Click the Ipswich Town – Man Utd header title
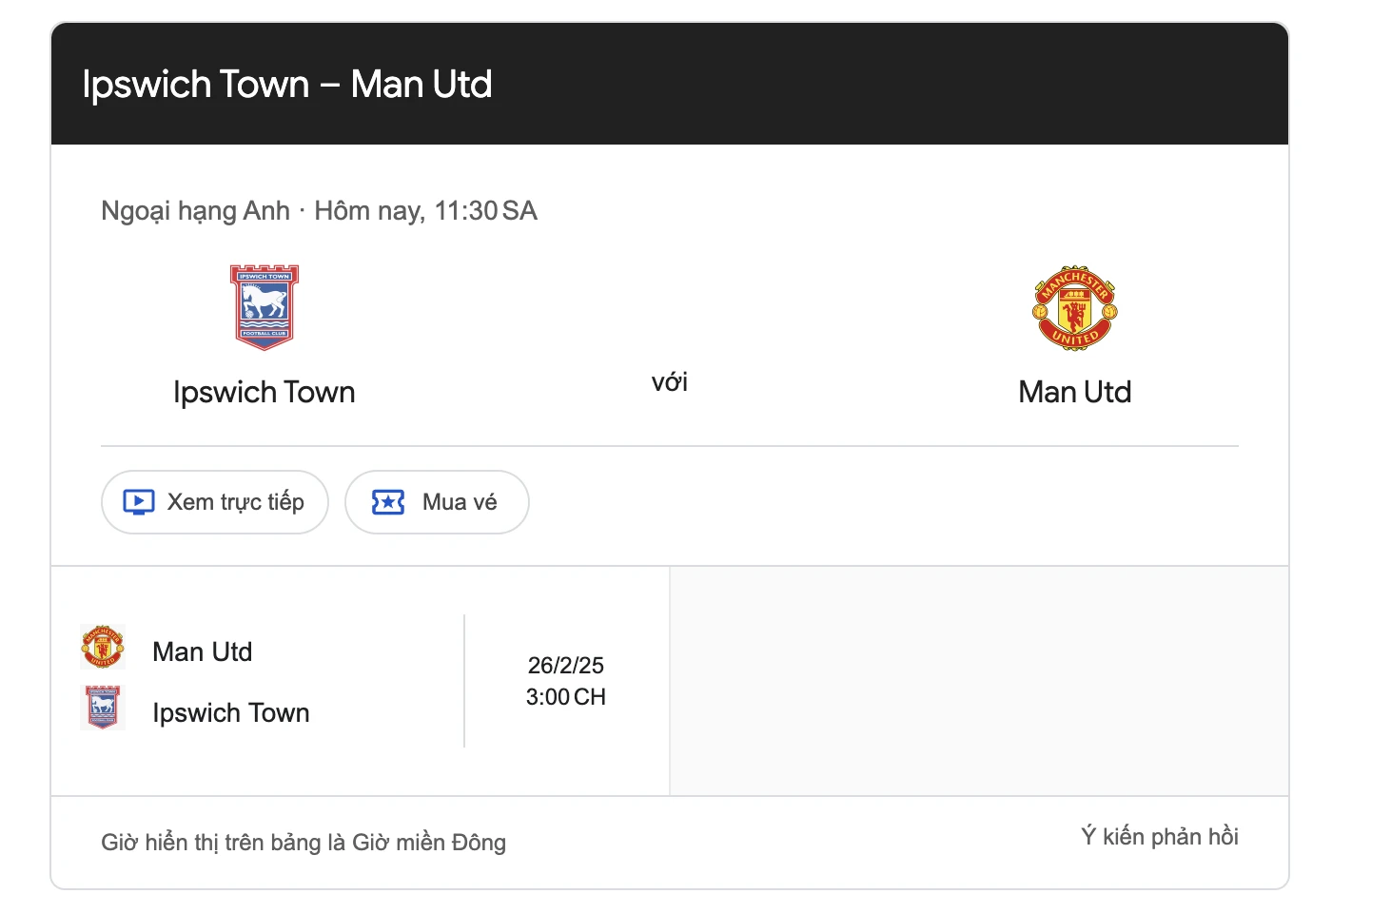Screen dimensions: 1391x913 pos(287,85)
